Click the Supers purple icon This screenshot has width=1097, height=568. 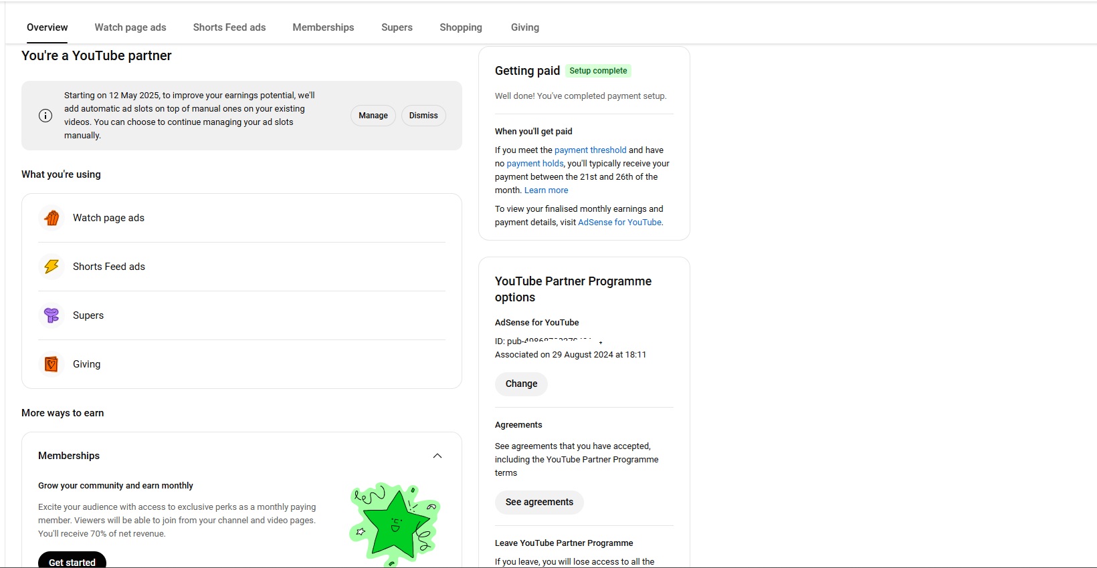[x=52, y=315]
